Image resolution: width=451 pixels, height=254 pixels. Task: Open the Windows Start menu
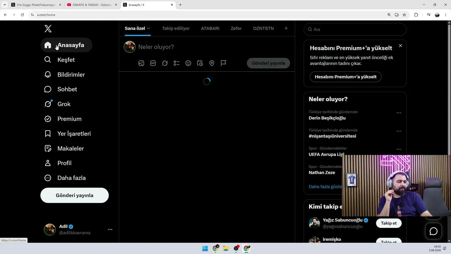[205, 249]
